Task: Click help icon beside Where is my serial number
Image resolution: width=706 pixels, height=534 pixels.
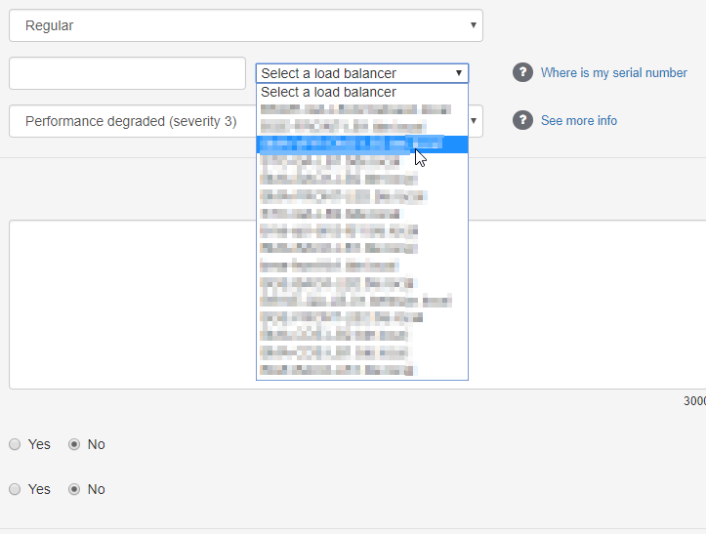Action: tap(522, 73)
